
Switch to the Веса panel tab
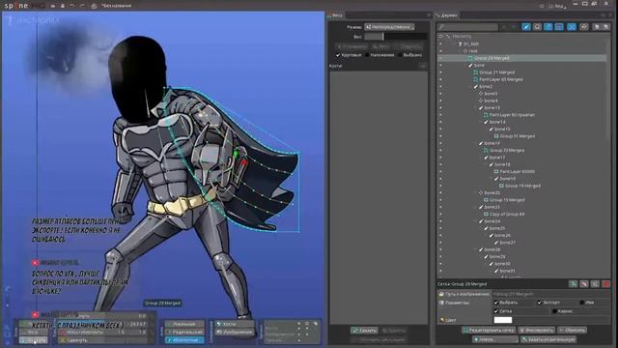[x=337, y=15]
